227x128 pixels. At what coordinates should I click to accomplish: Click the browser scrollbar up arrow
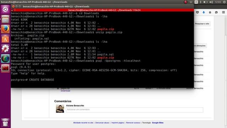[x=226, y=17]
